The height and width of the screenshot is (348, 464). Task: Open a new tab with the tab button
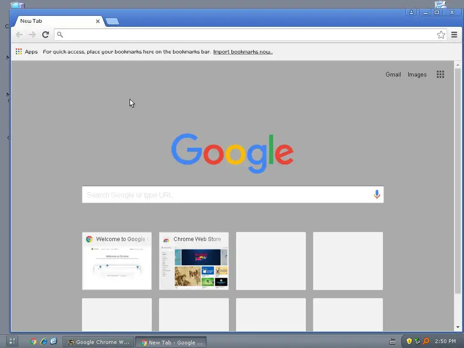click(112, 21)
